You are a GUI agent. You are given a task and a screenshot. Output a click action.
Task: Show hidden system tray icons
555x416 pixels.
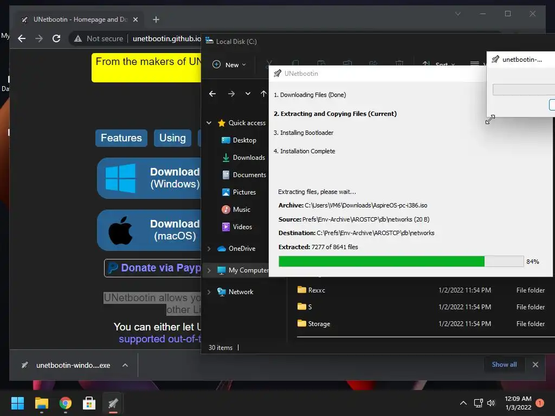[463, 403]
